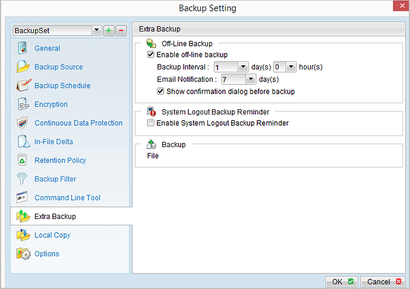Switch to the Local Copy section
Image resolution: width=410 pixels, height=289 pixels.
52,235
